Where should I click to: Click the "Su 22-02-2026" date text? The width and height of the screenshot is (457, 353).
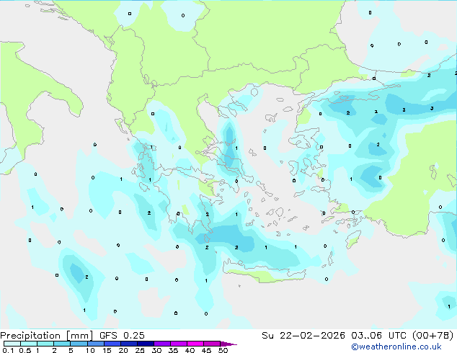(x=303, y=336)
